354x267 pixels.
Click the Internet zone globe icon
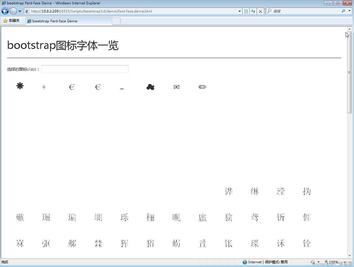coord(245,262)
